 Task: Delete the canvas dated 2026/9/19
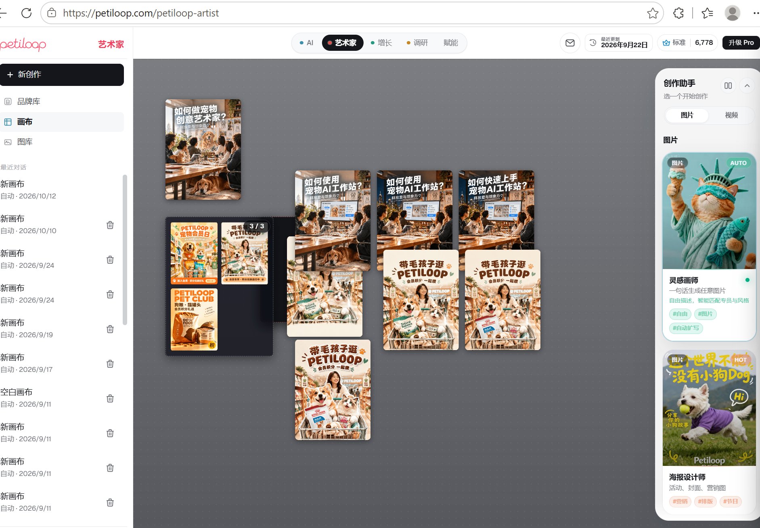(x=110, y=329)
